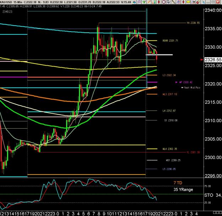This screenshot has width=222, height=216.
Task: Click the short magenta WP line segment
Action: click(x=152, y=82)
